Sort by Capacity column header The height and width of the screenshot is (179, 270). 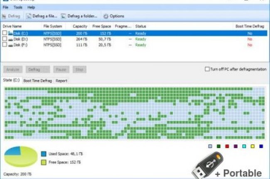pos(80,26)
